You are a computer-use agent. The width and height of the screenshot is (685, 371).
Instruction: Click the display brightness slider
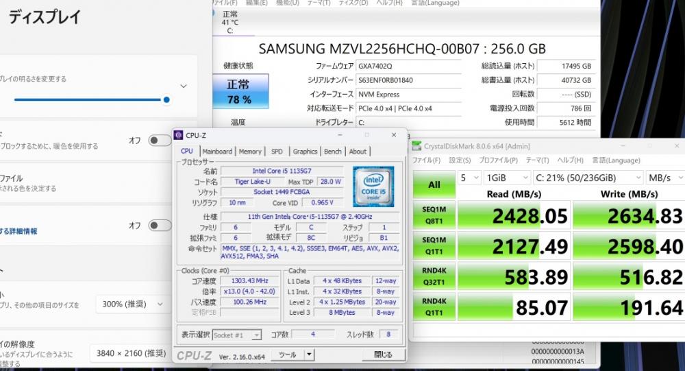point(92,99)
